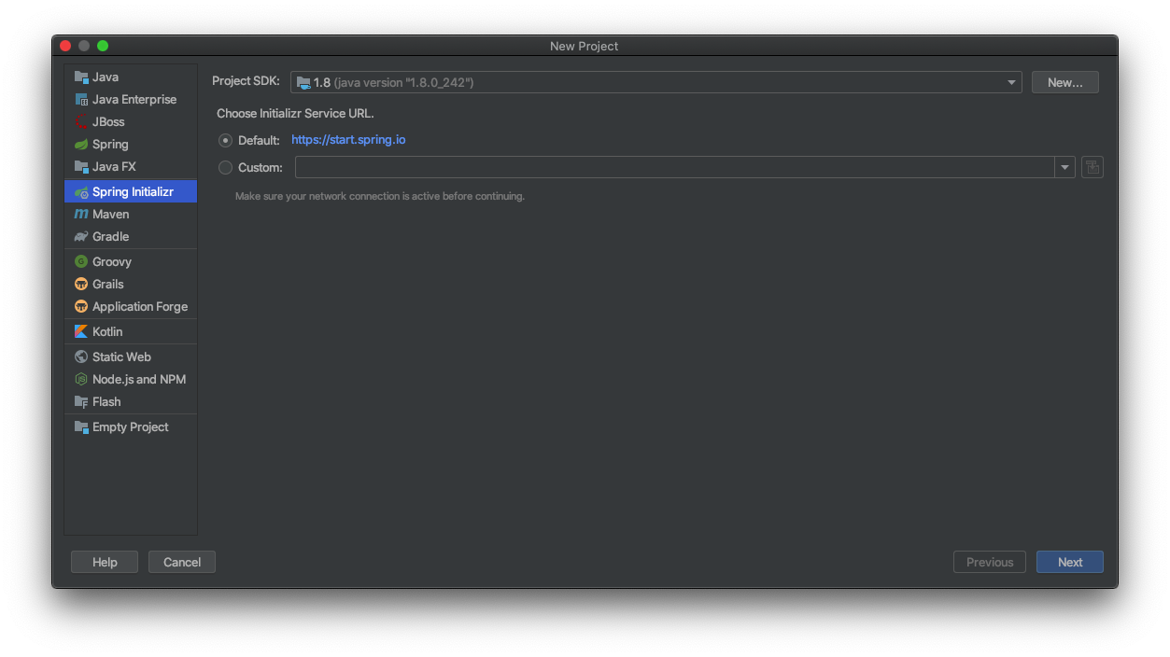Click the Application Forge icon
This screenshot has height=657, width=1170.
click(81, 306)
